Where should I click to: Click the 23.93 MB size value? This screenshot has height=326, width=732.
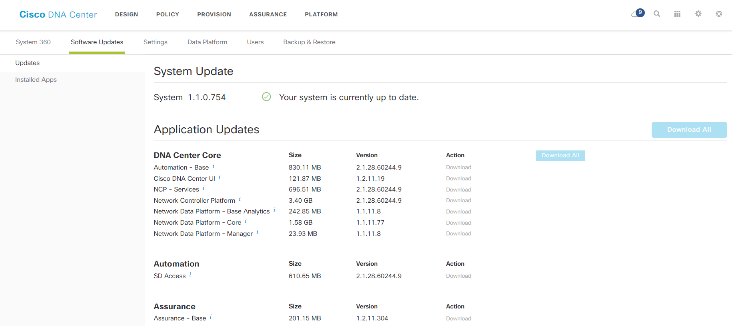303,234
